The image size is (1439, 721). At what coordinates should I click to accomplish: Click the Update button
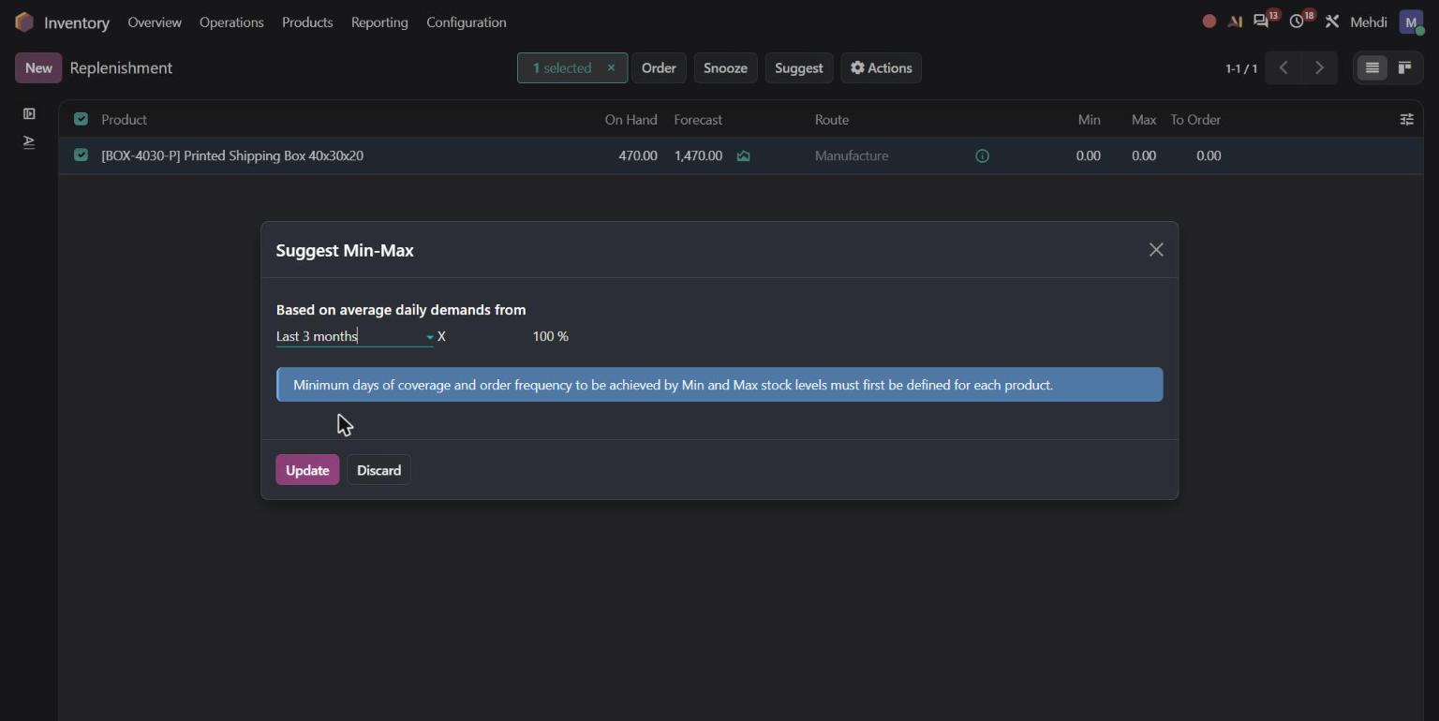click(x=307, y=470)
